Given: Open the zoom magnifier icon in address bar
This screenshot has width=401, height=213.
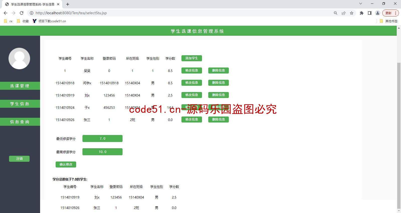Looking at the screenshot, I should click(x=336, y=13).
